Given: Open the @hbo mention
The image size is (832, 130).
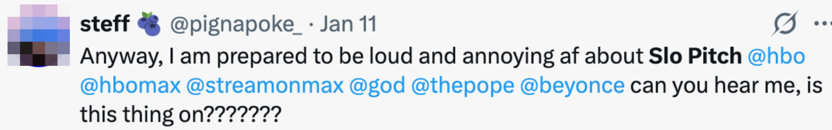Looking at the screenshot, I should (x=776, y=56).
